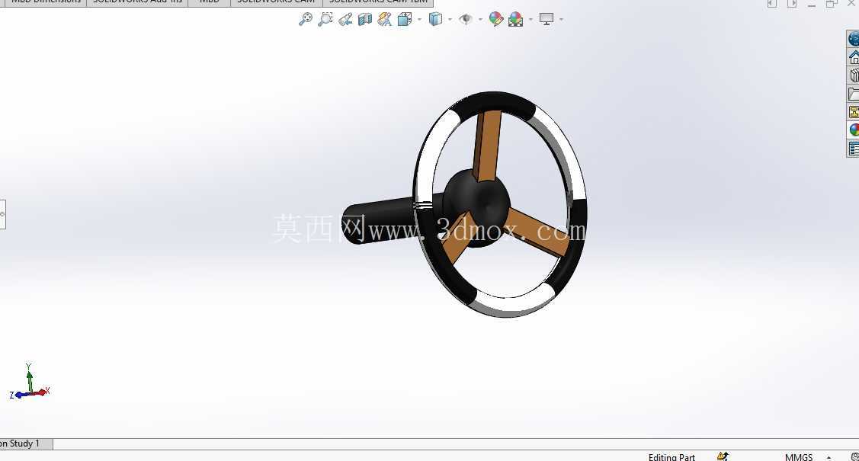
Task: Click the Editing Part status text
Action: (671, 456)
